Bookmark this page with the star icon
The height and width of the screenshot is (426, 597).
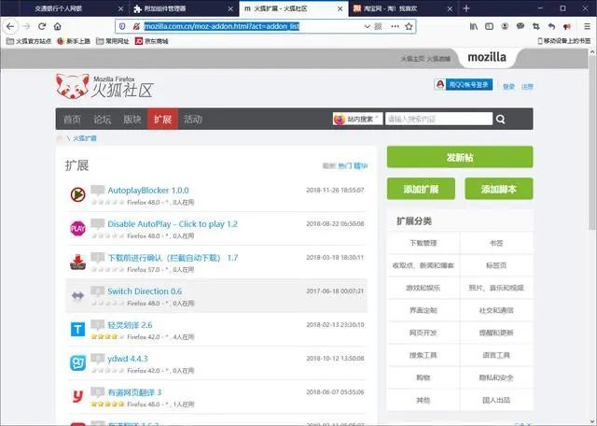click(409, 26)
